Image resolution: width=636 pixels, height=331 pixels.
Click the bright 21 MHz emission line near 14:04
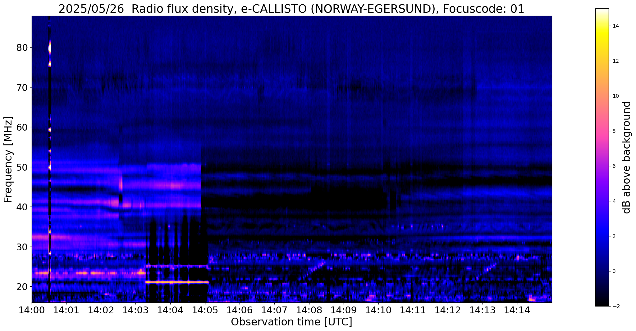click(x=177, y=282)
